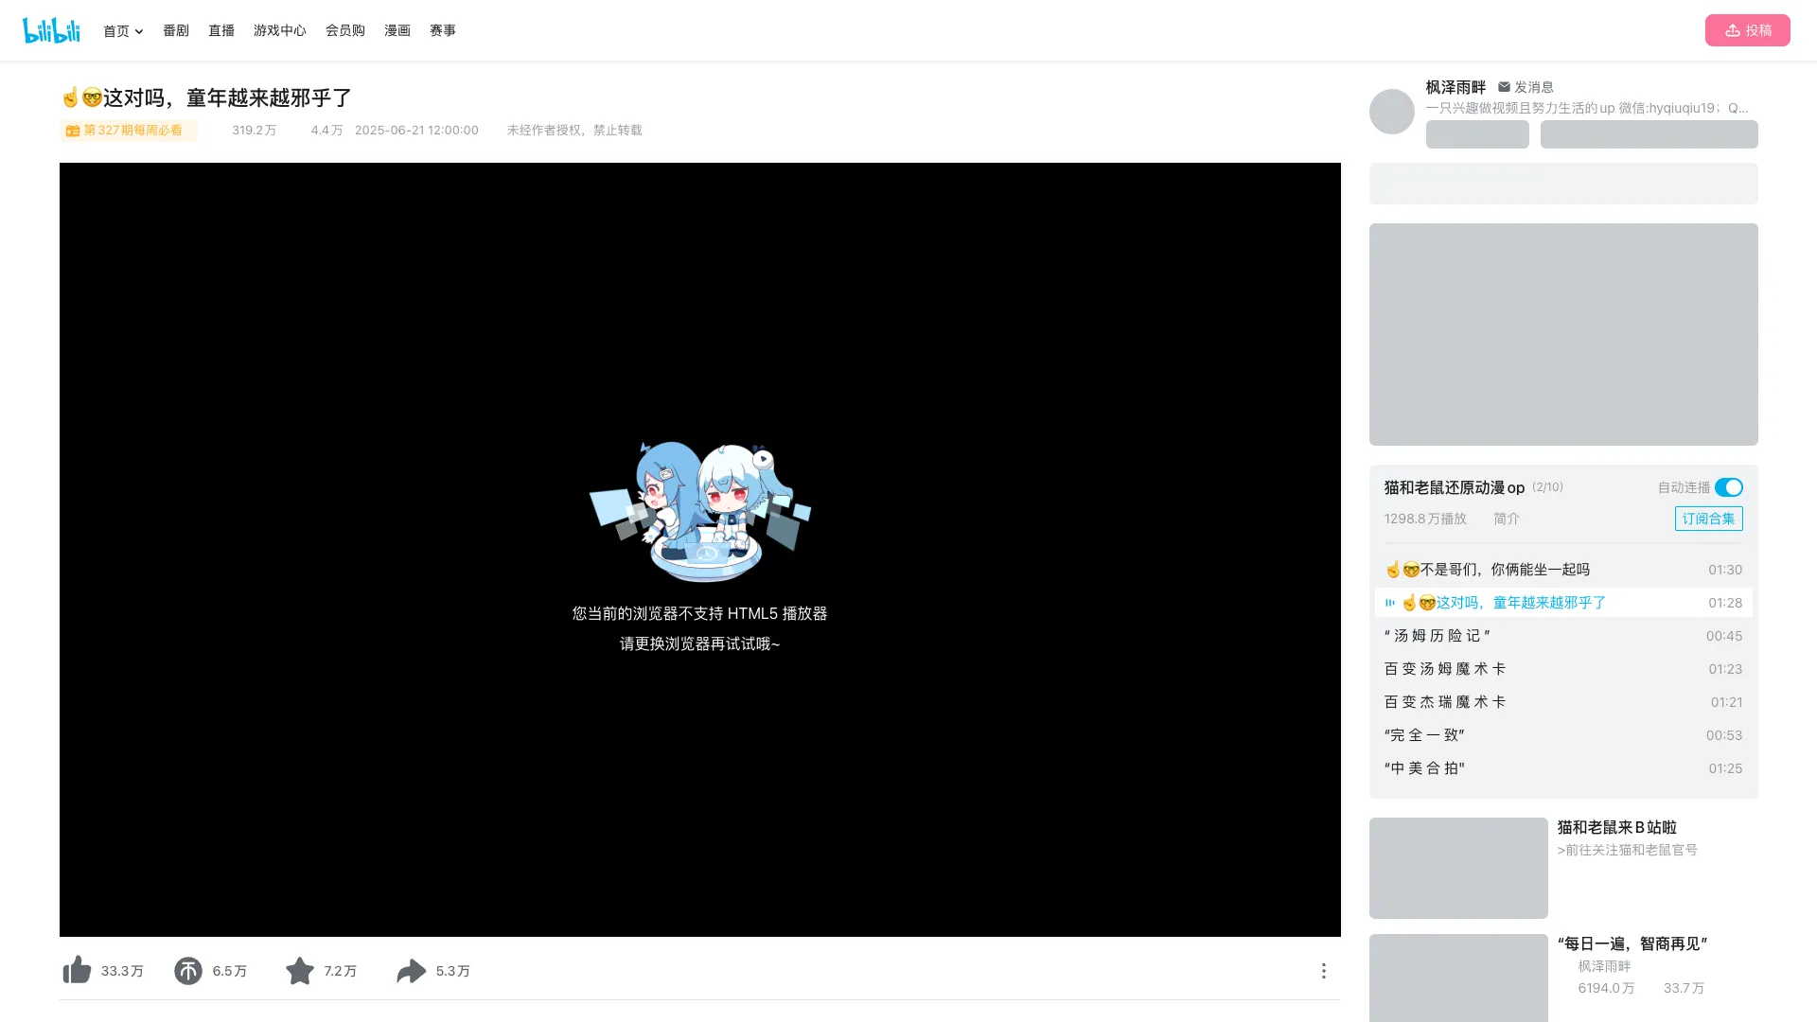The width and height of the screenshot is (1817, 1022).
Task: Click the envelope icon beside 发消息
Action: 1504,87
